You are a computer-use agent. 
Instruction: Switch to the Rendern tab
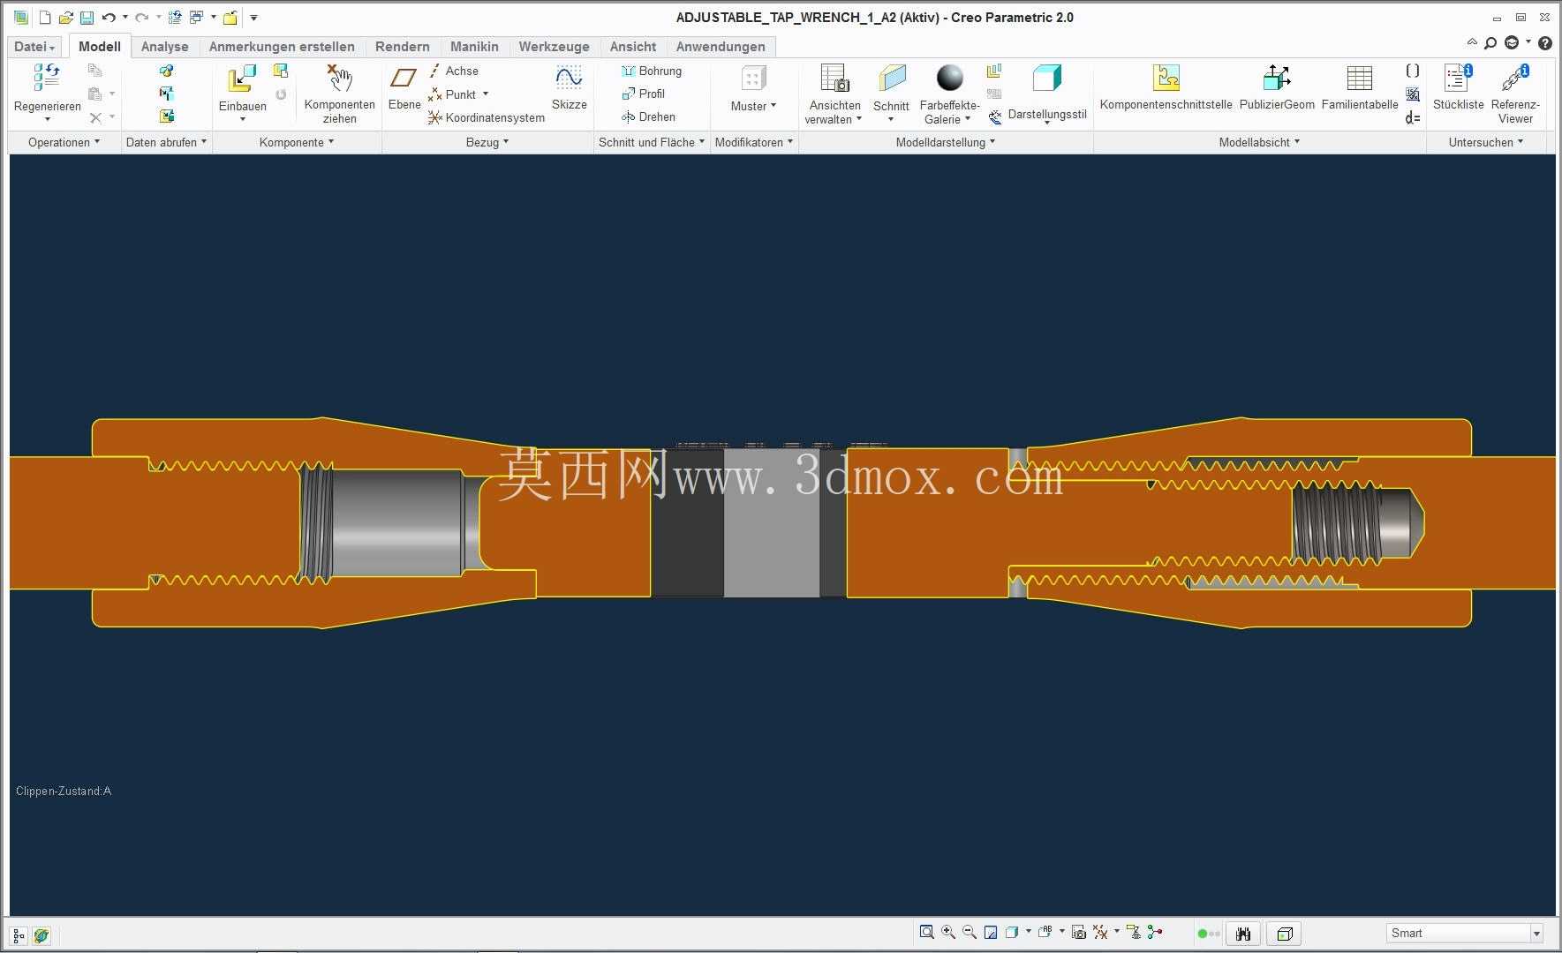tap(402, 47)
